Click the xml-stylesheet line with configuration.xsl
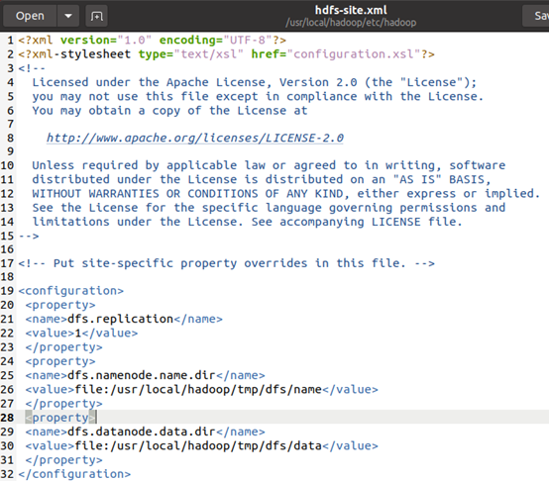Screen dimensions: 549x481 (226, 54)
